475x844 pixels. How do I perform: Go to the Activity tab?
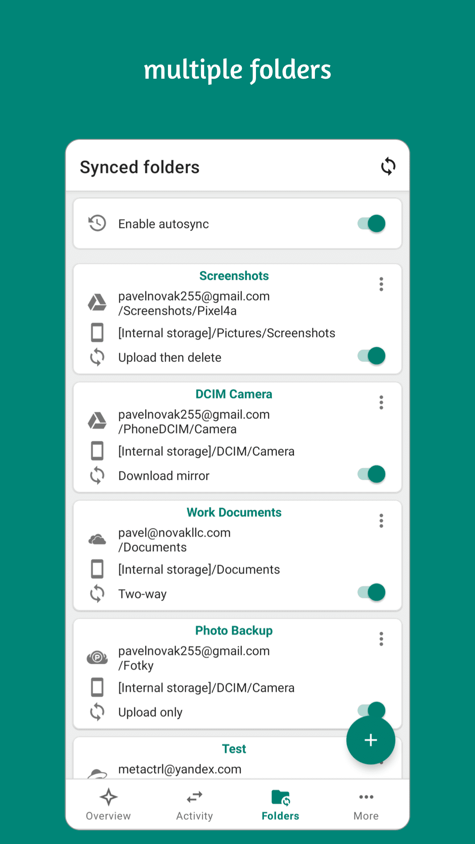coord(194,804)
